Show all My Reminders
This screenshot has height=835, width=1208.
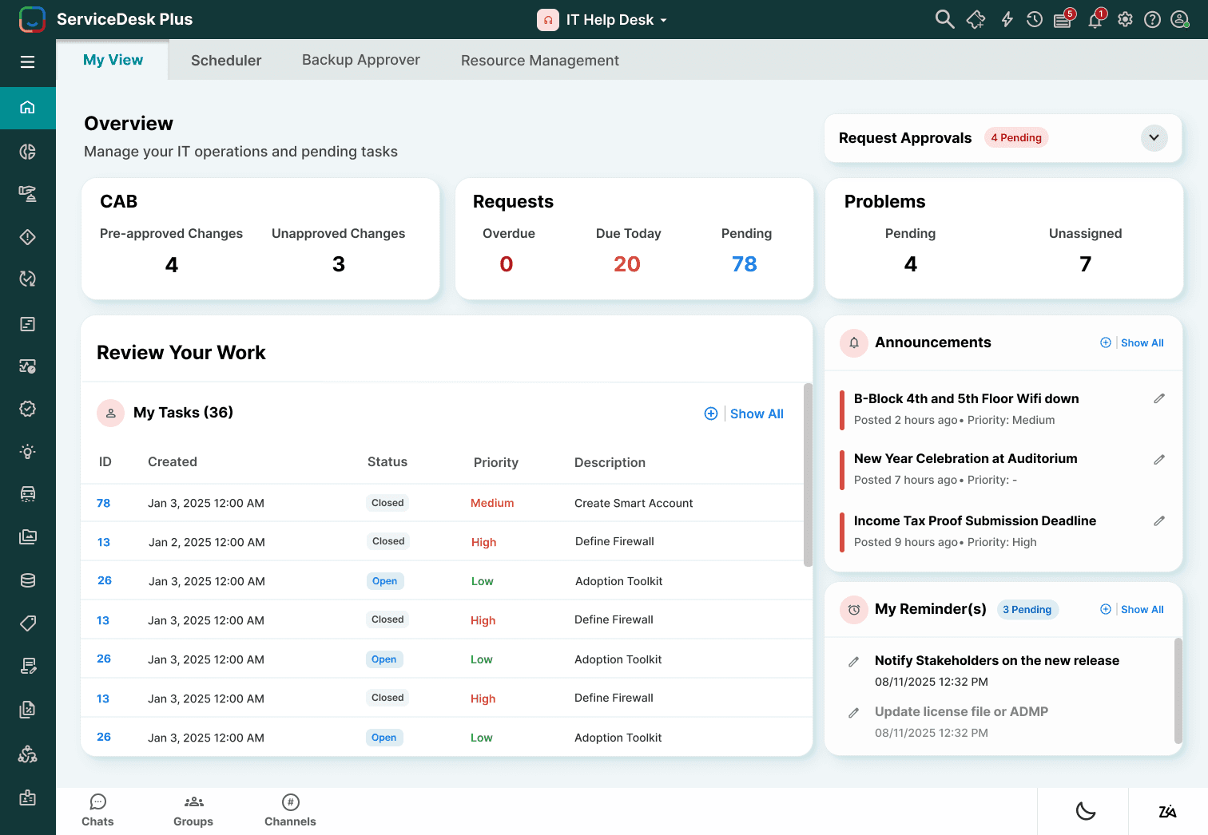tap(1142, 609)
